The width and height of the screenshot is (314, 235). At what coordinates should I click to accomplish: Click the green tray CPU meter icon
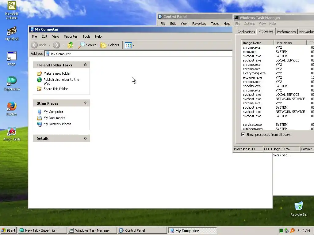click(x=281, y=231)
